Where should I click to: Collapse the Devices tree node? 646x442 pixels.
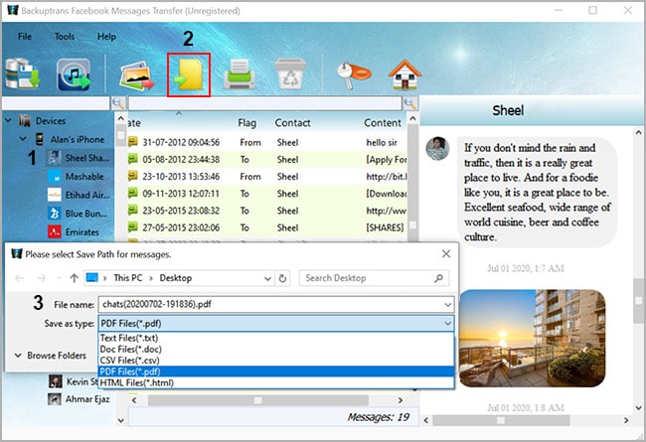pos(10,121)
